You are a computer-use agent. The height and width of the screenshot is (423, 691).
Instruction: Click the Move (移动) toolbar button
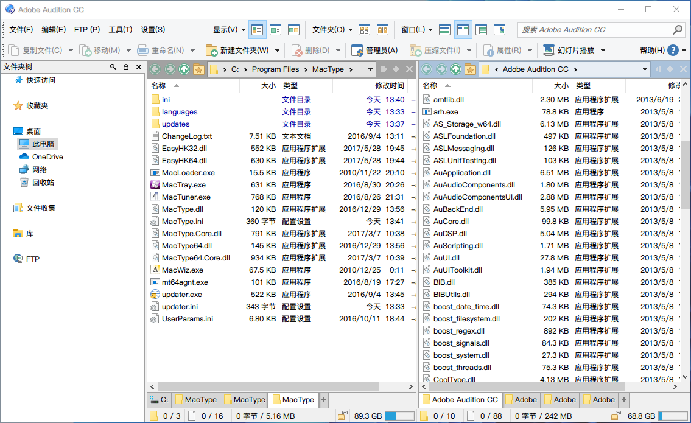click(100, 51)
